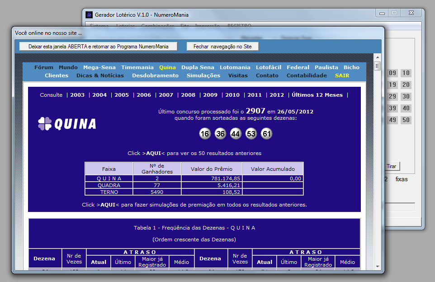Screen dimensions: 435x282
Task: View Últimos 12 Meses results
Action: [317, 95]
